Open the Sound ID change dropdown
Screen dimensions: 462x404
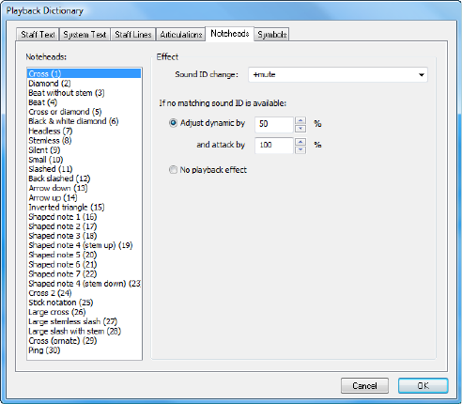(x=338, y=74)
